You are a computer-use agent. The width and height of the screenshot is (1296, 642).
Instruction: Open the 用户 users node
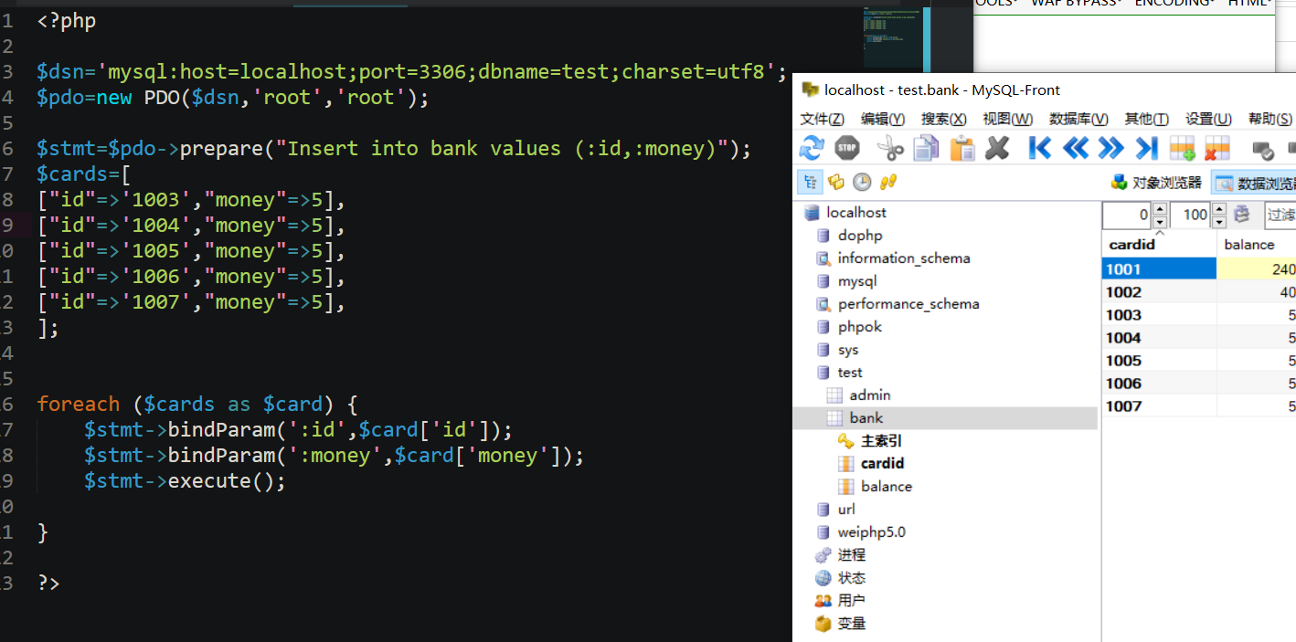coord(852,600)
